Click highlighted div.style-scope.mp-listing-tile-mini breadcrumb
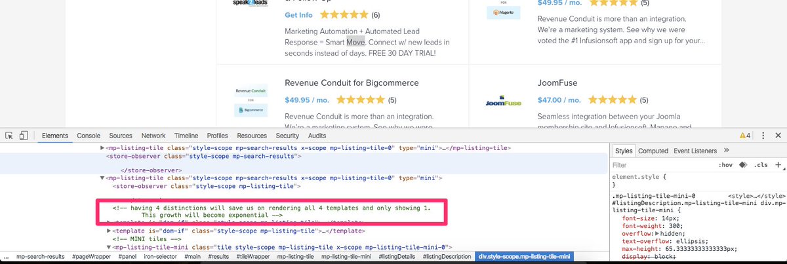This screenshot has height=264, width=787. pyautogui.click(x=525, y=257)
